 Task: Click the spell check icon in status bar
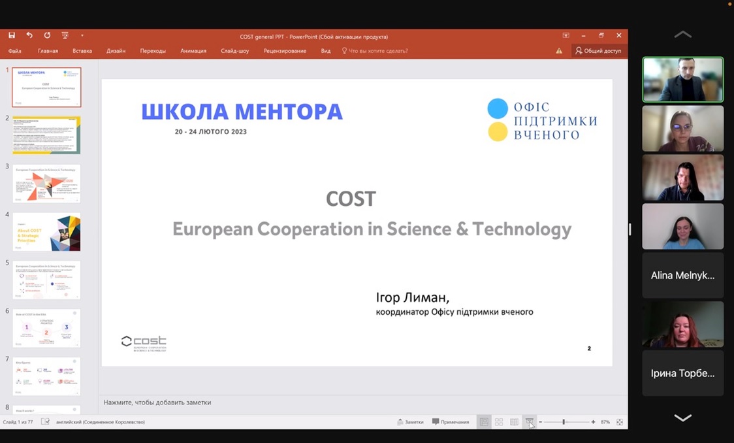[x=45, y=422]
